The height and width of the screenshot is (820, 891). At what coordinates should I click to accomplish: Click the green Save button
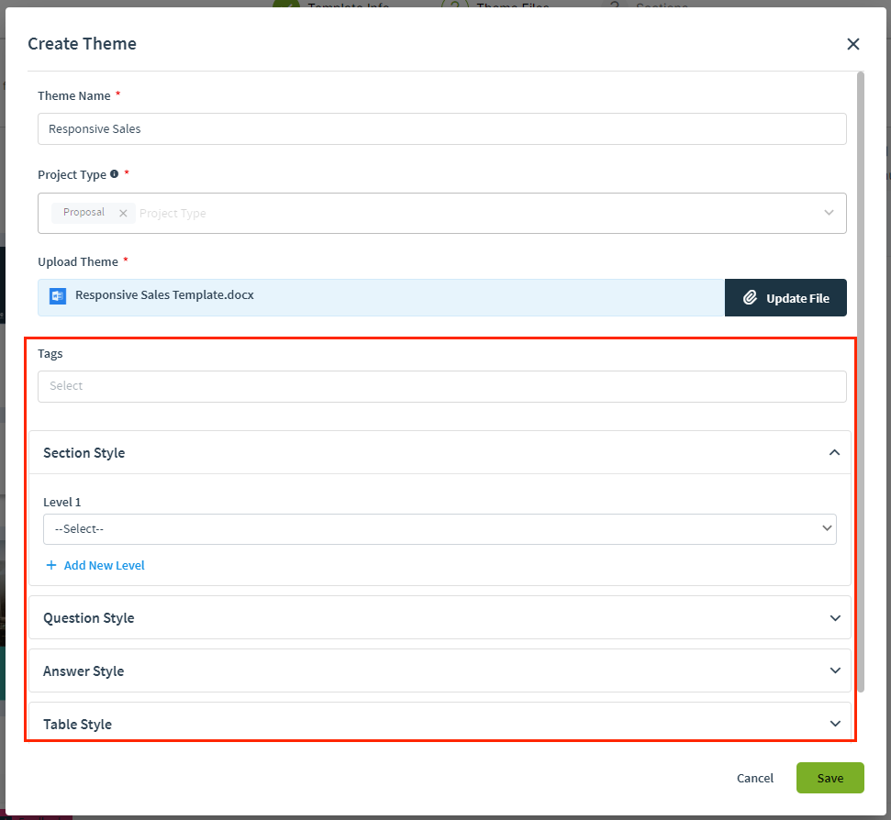point(830,778)
